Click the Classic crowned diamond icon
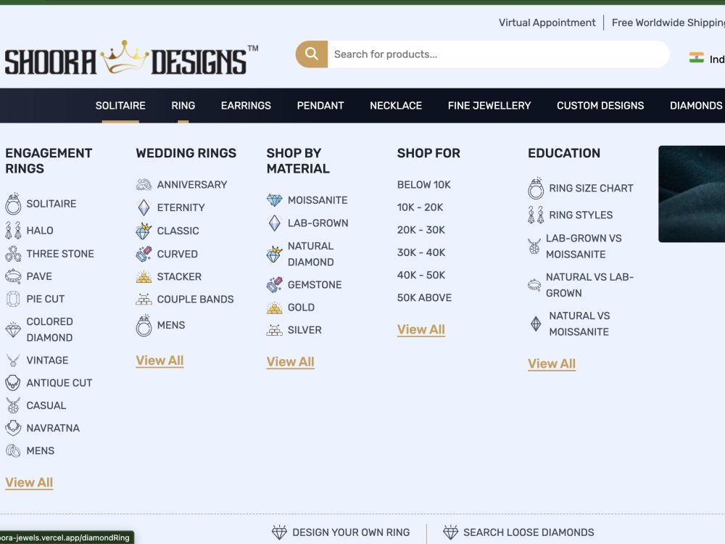 point(144,231)
